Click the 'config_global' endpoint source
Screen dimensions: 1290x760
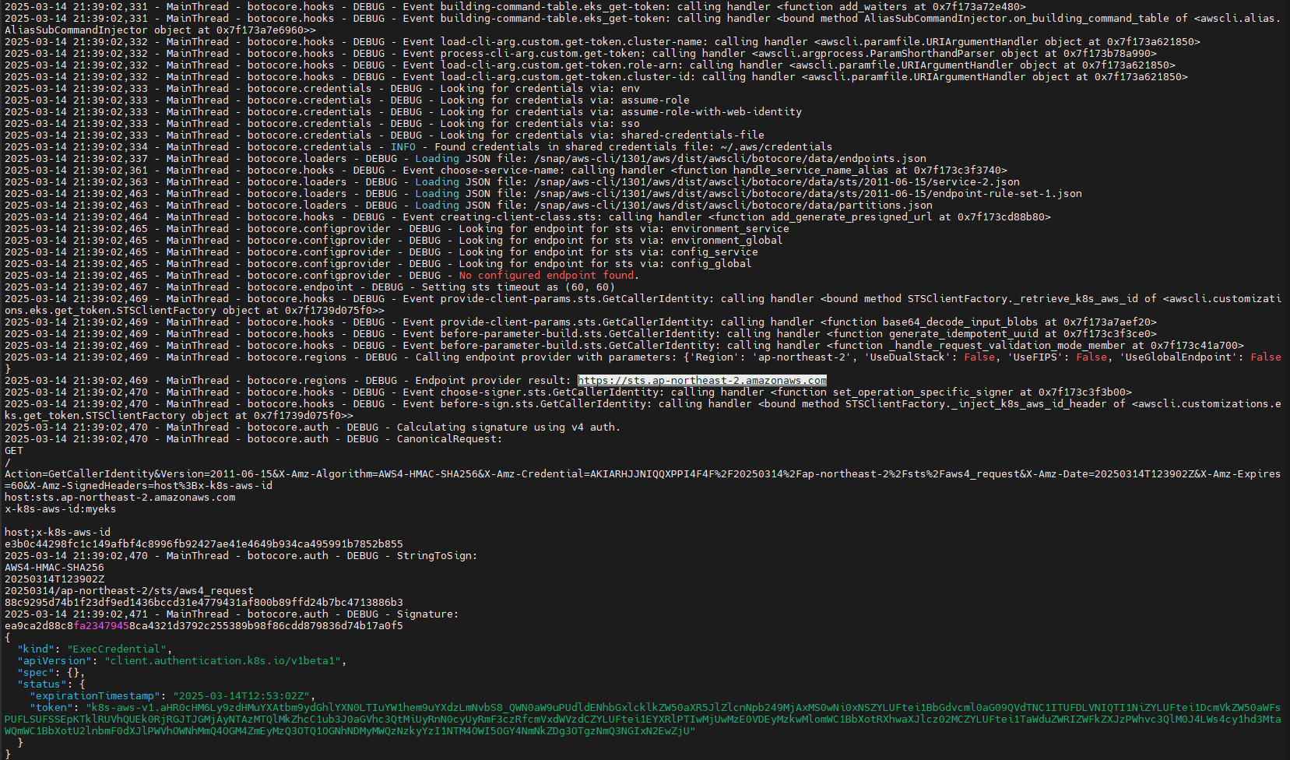coord(712,263)
